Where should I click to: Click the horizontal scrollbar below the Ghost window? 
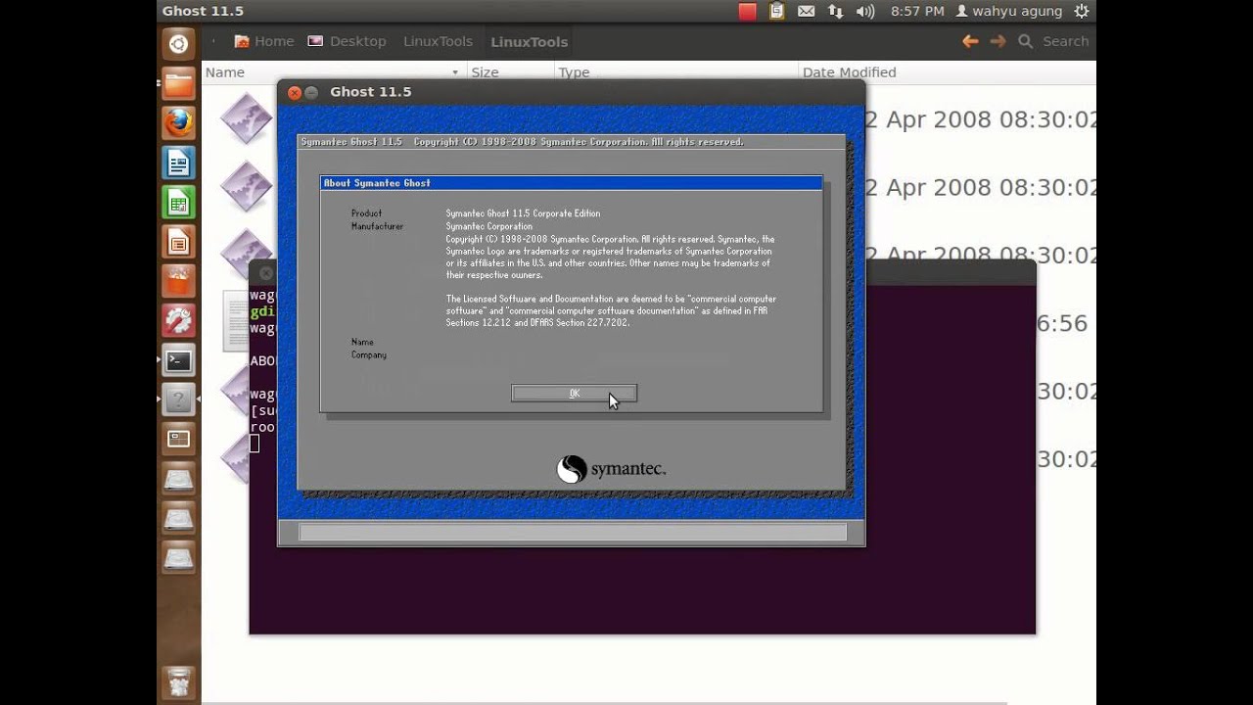pos(573,532)
